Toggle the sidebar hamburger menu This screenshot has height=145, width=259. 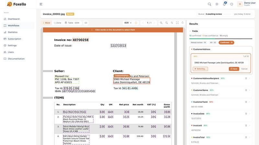[x=41, y=4]
